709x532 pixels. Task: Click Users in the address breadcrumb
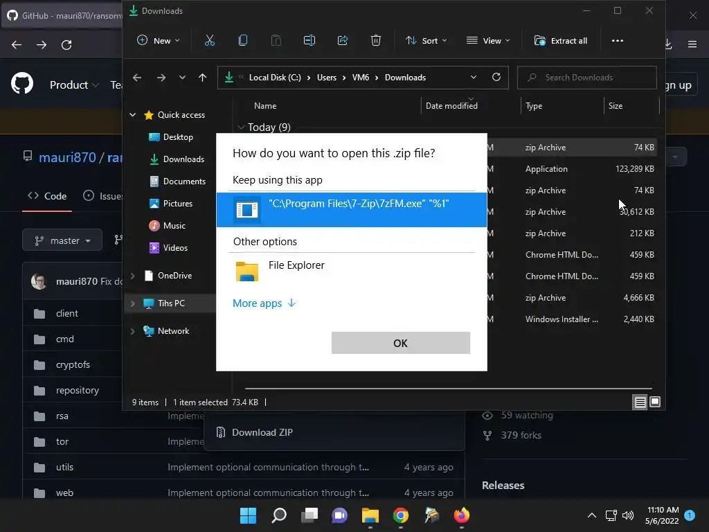point(327,78)
